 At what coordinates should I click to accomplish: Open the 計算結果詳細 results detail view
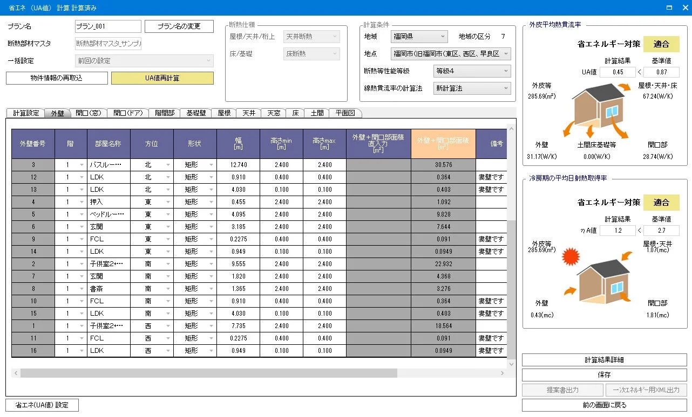[x=604, y=359]
